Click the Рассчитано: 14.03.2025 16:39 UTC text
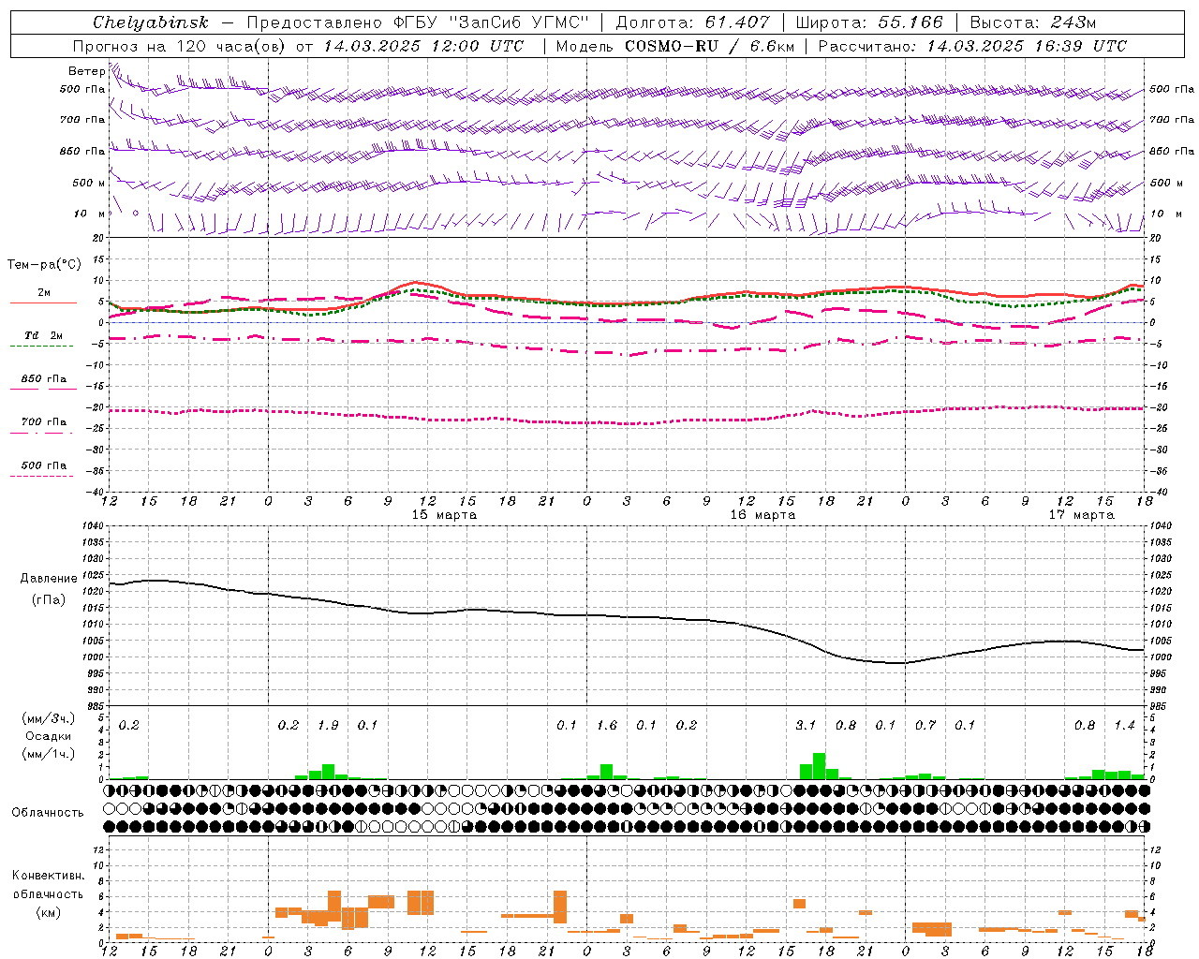Image resolution: width=1199 pixels, height=959 pixels. [972, 46]
